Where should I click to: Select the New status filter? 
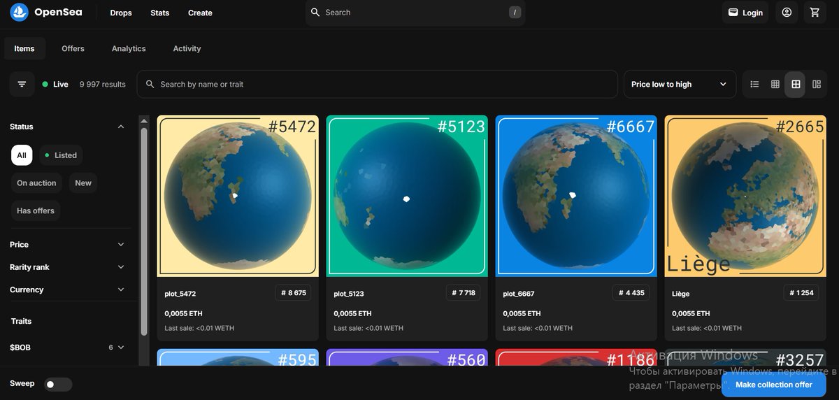click(83, 183)
